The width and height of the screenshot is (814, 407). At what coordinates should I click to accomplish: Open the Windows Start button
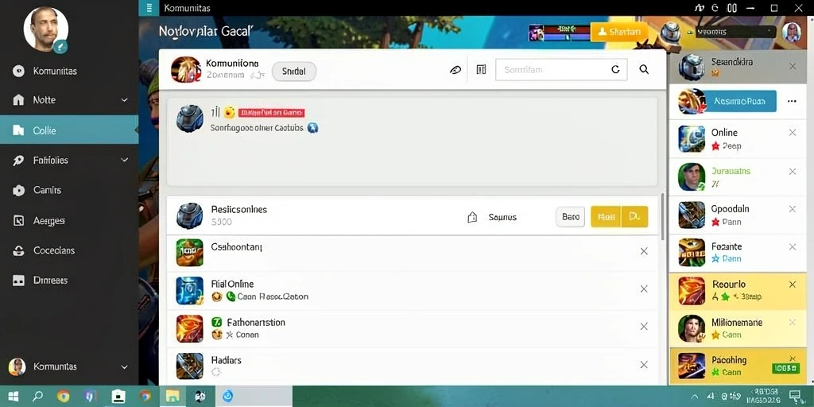tap(13, 397)
